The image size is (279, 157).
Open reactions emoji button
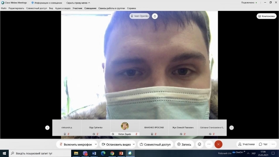pos(200,144)
